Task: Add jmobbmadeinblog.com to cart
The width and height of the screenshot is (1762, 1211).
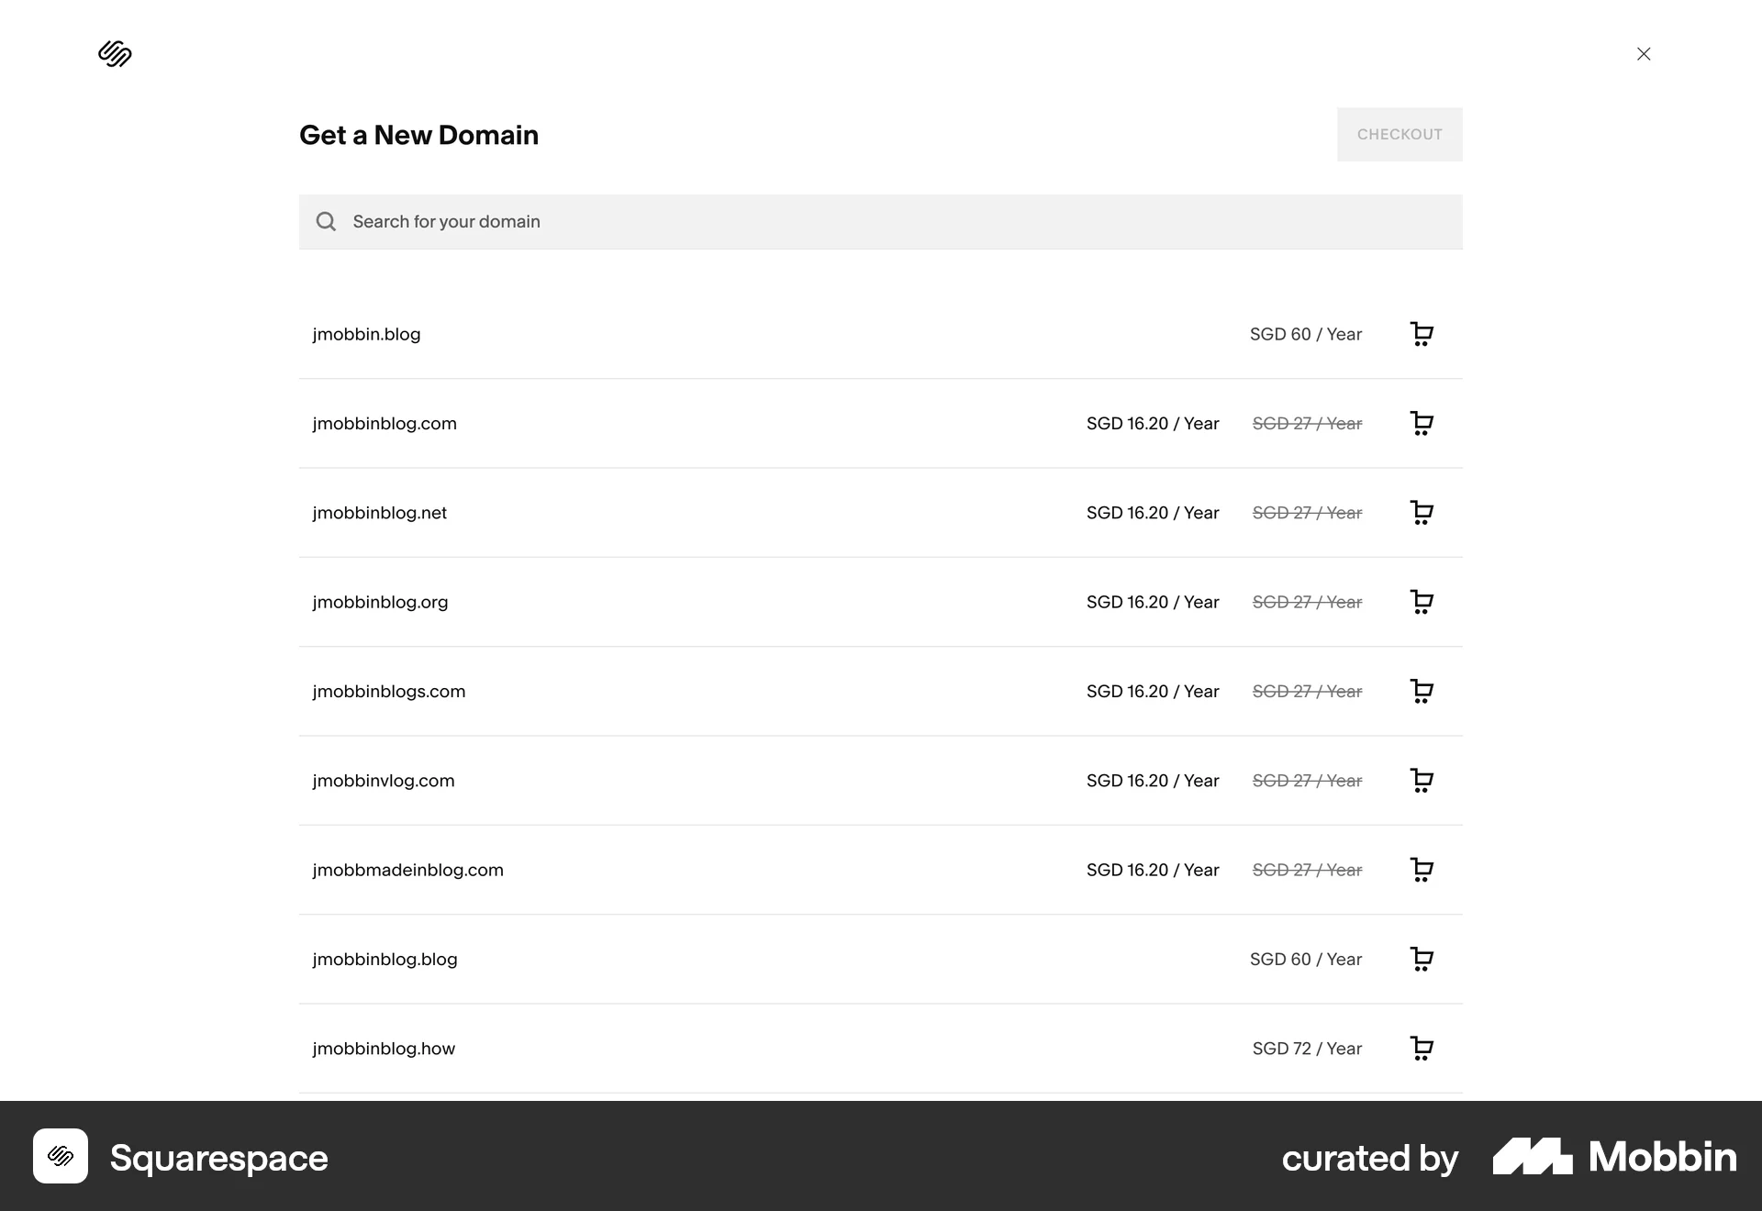Action: 1422,870
